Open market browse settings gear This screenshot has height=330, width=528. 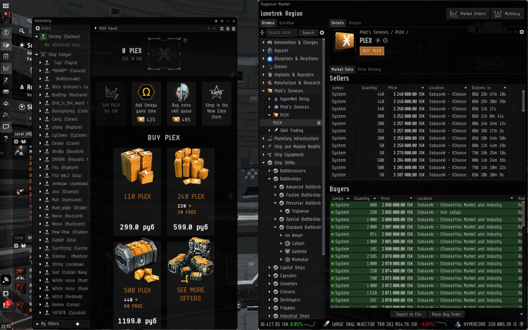point(322,33)
